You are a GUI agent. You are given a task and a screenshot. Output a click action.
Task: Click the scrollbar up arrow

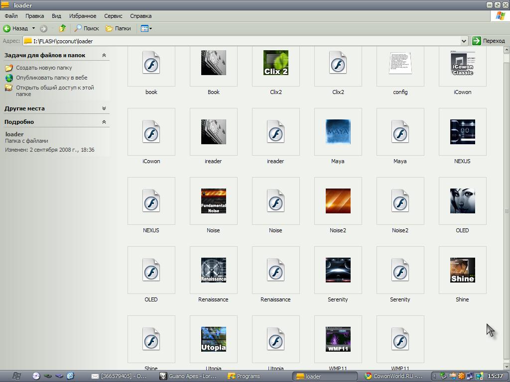pyautogui.click(x=507, y=49)
